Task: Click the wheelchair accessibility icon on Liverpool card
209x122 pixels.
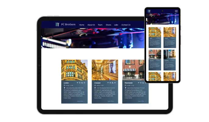Action: click(x=113, y=83)
